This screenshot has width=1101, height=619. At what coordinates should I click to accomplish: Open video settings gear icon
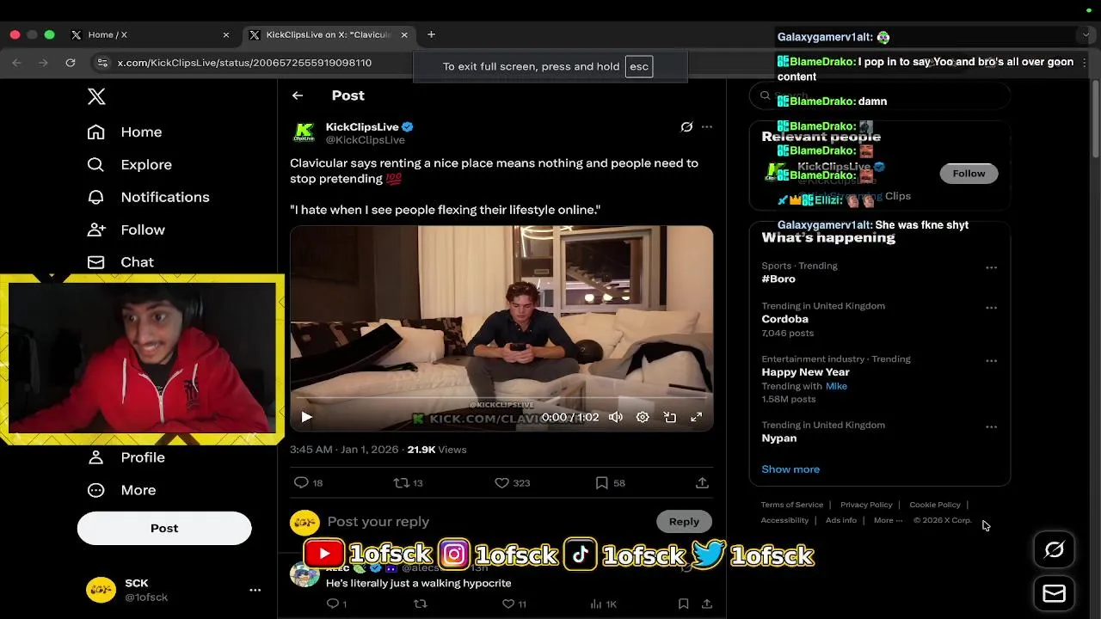(643, 417)
